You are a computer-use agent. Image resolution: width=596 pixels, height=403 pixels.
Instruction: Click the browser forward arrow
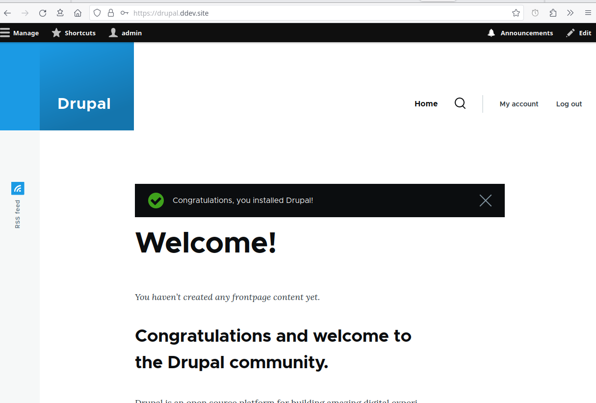tap(25, 13)
